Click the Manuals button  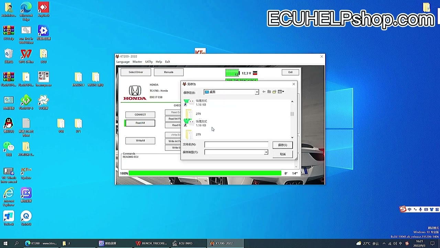(168, 72)
